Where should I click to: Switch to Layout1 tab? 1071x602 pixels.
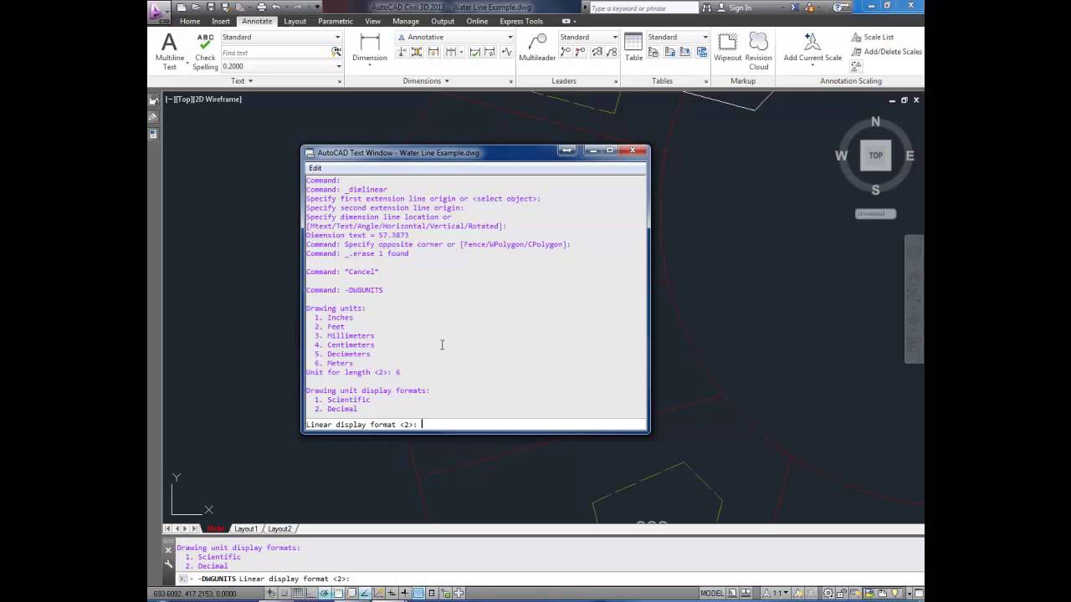pyautogui.click(x=245, y=528)
